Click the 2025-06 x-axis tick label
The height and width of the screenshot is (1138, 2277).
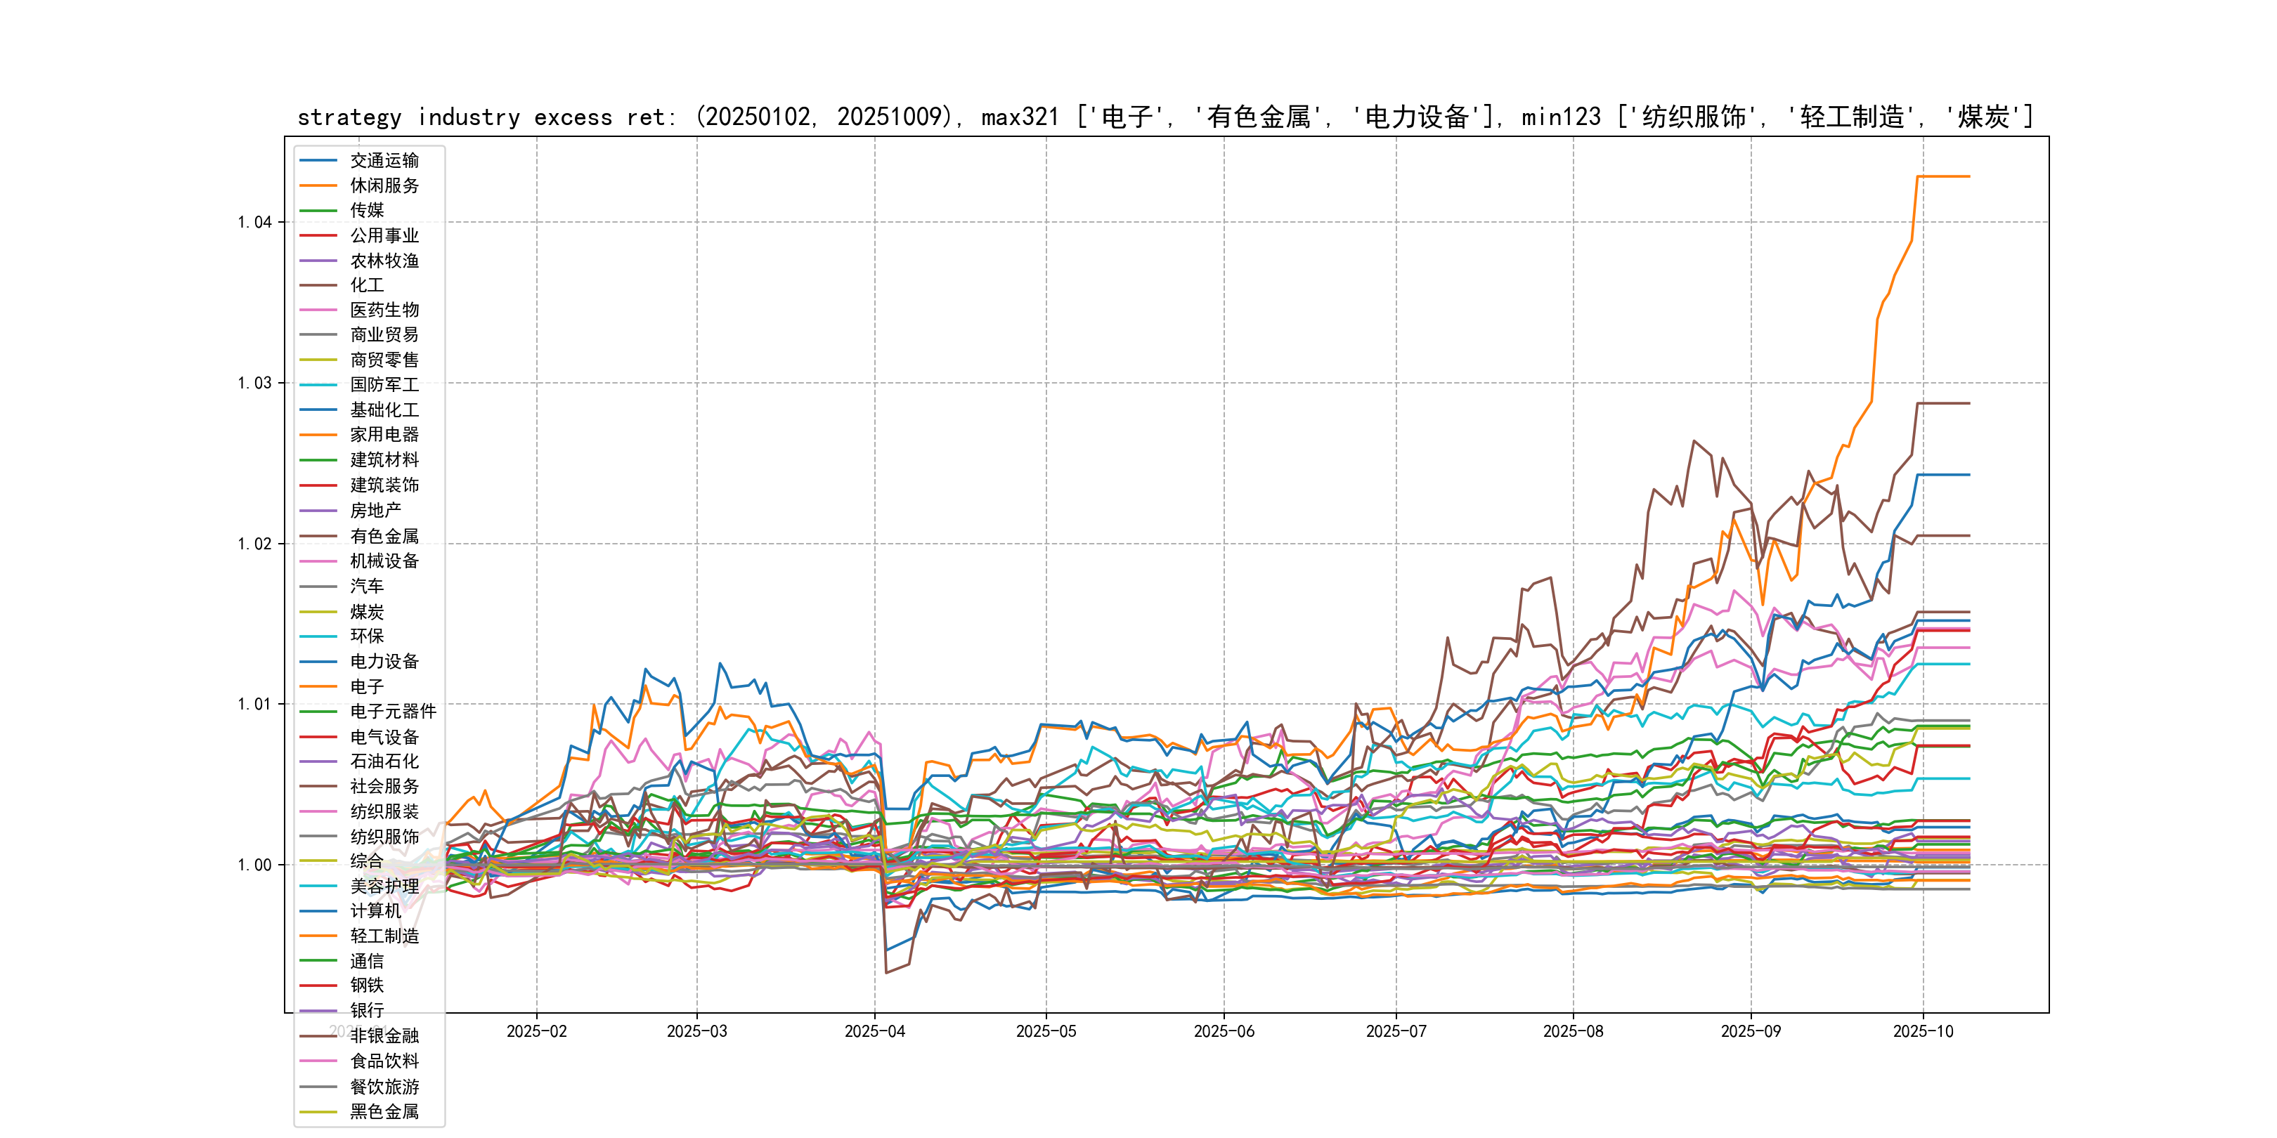[1224, 1032]
